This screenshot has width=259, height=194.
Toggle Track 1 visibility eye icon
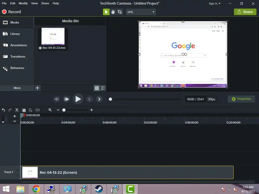tap(17, 170)
